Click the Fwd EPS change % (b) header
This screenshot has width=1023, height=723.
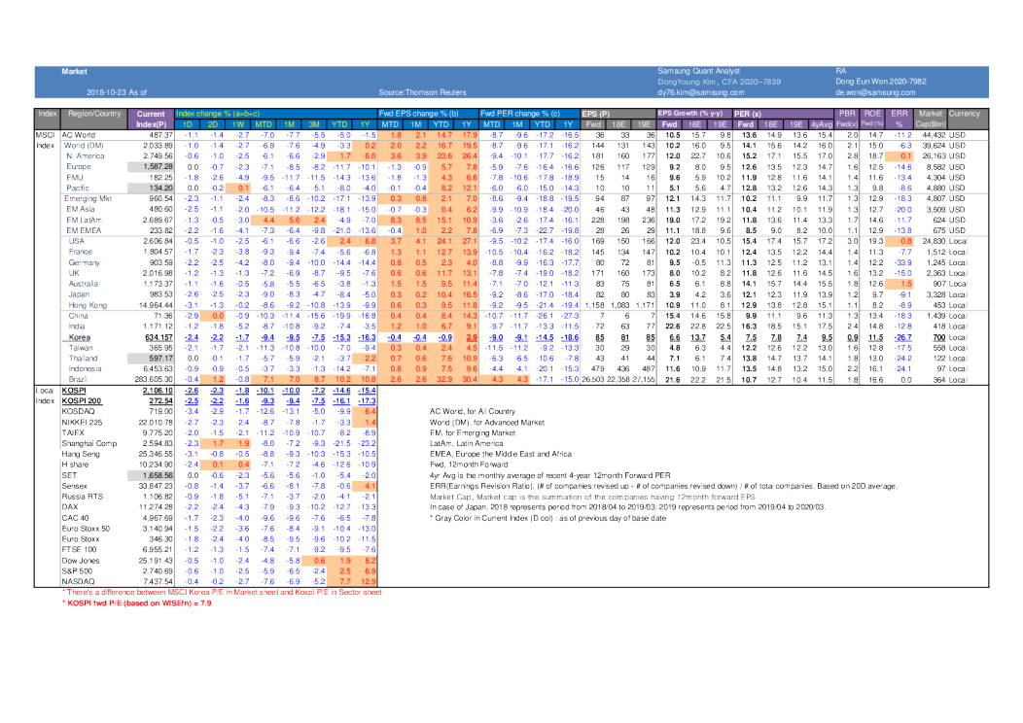tap(416, 114)
